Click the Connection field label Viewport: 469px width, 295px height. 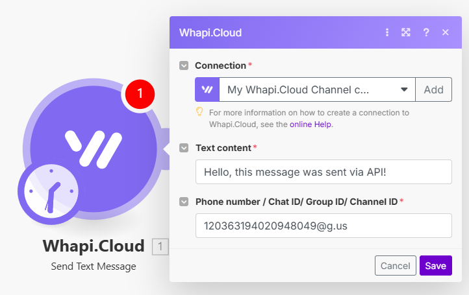click(x=220, y=65)
